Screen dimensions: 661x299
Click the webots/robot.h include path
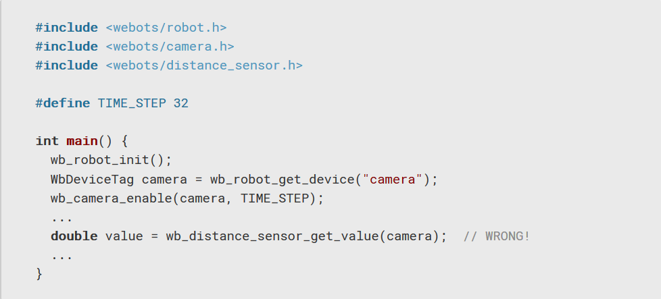[x=166, y=28]
